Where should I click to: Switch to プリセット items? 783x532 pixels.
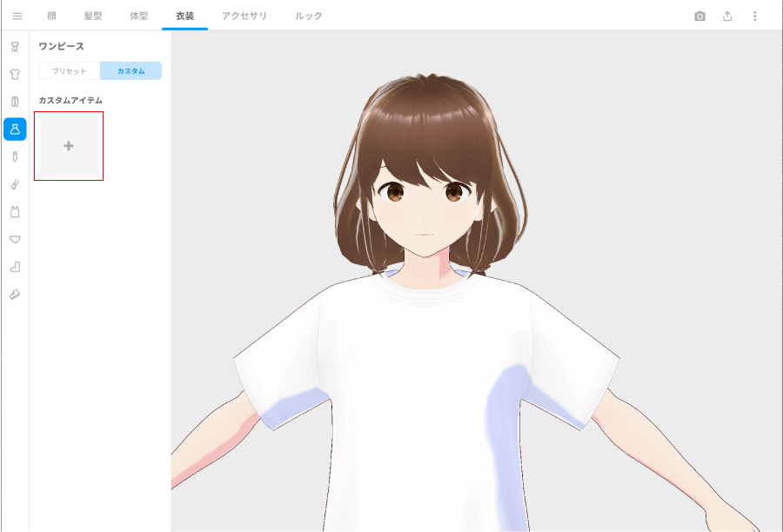(x=70, y=71)
